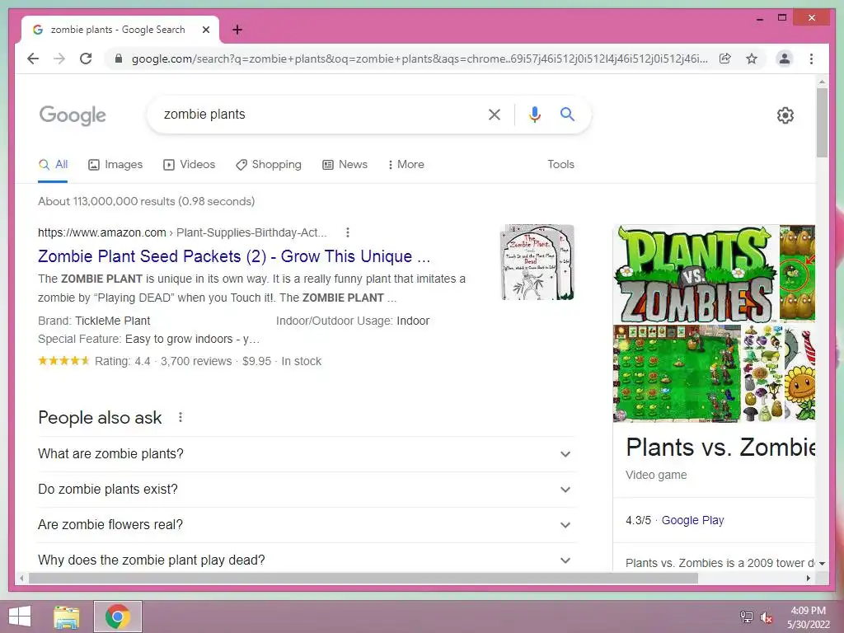This screenshot has width=844, height=633.
Task: Open the Google Play rating link
Action: [692, 520]
